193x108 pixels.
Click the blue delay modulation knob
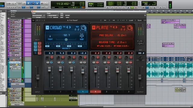tap(83, 28)
